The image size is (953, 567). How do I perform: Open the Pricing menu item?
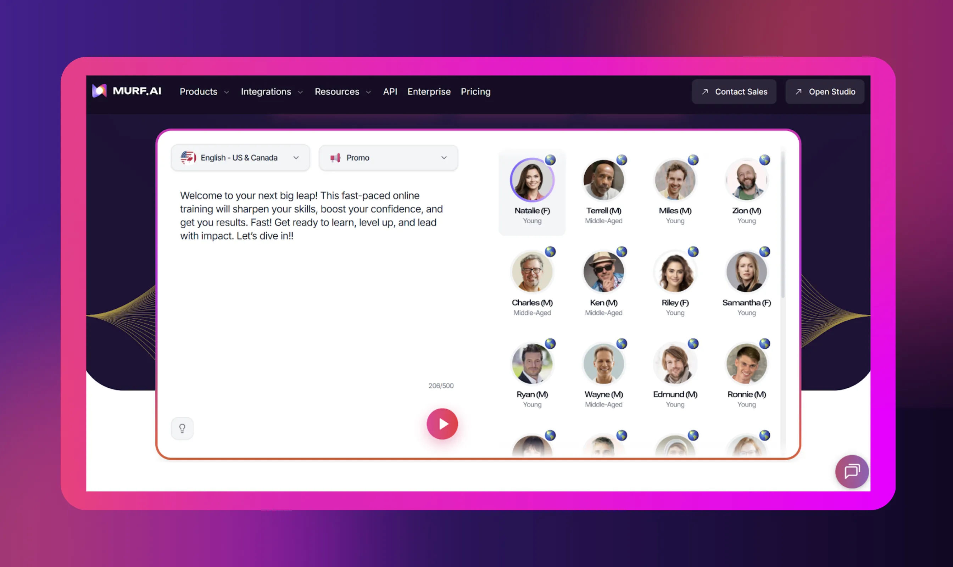tap(475, 92)
